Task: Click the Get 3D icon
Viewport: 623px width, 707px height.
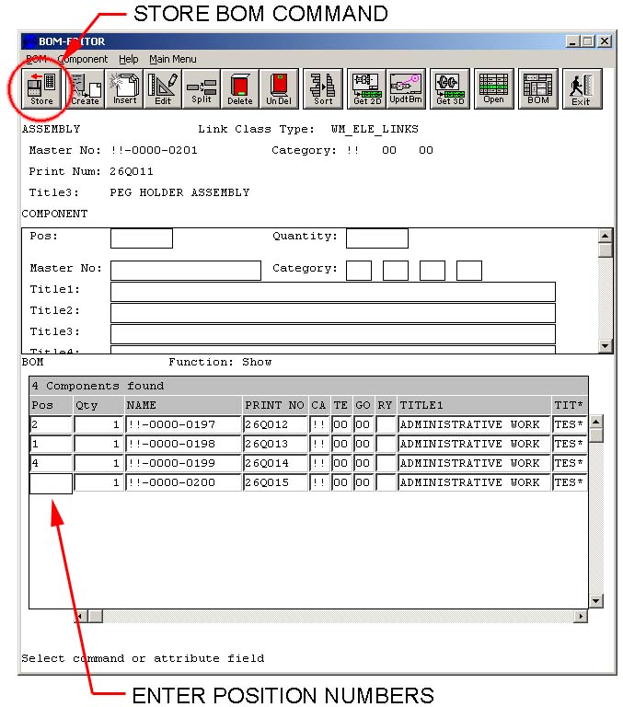Action: [x=450, y=88]
